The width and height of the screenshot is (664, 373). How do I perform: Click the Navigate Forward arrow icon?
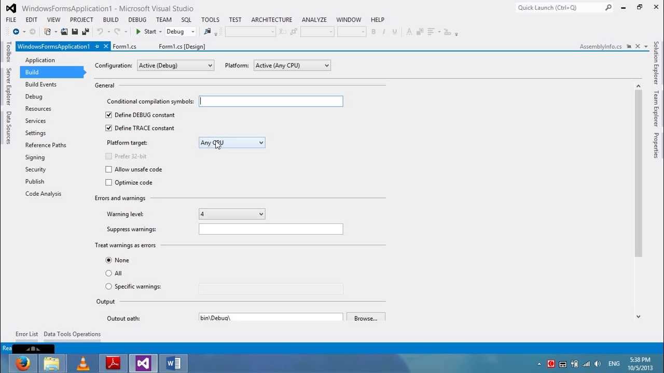click(x=32, y=32)
